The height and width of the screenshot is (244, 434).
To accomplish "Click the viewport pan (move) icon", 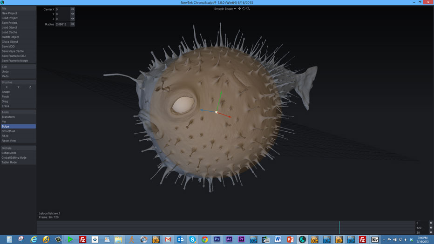I will point(240,8).
